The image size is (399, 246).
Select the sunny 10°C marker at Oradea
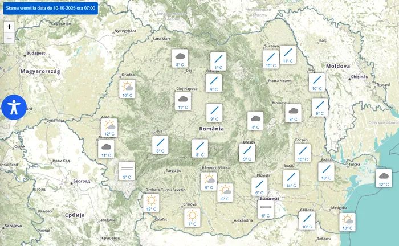point(128,88)
